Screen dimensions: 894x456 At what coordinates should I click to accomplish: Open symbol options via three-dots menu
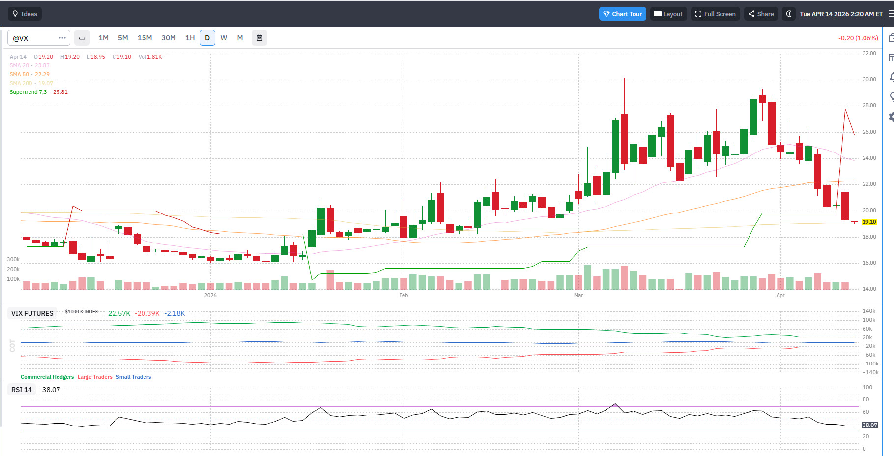click(x=62, y=38)
